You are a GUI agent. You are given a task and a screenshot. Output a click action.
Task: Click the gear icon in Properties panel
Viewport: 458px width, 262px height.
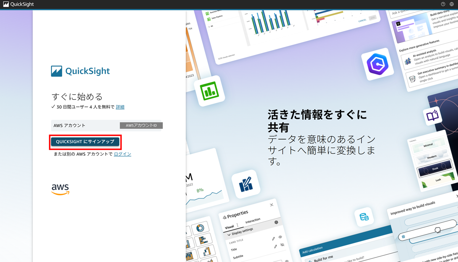point(276,222)
